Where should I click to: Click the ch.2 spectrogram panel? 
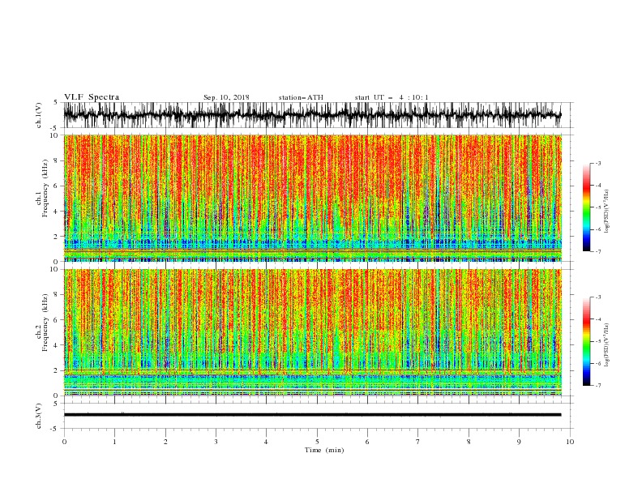point(312,332)
